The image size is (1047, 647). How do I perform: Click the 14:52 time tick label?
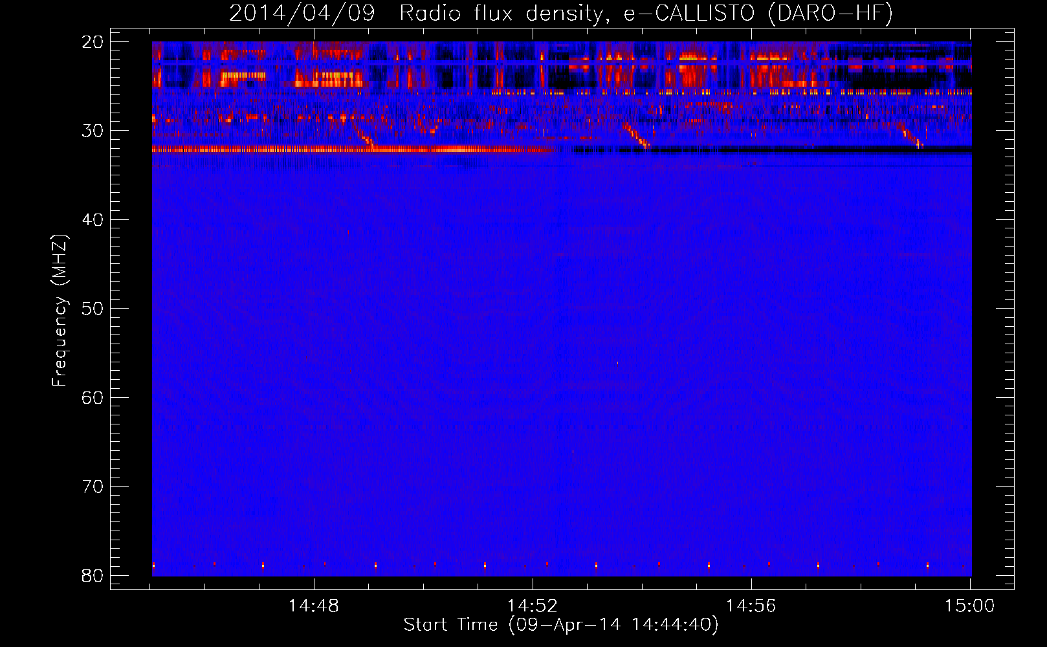(533, 606)
